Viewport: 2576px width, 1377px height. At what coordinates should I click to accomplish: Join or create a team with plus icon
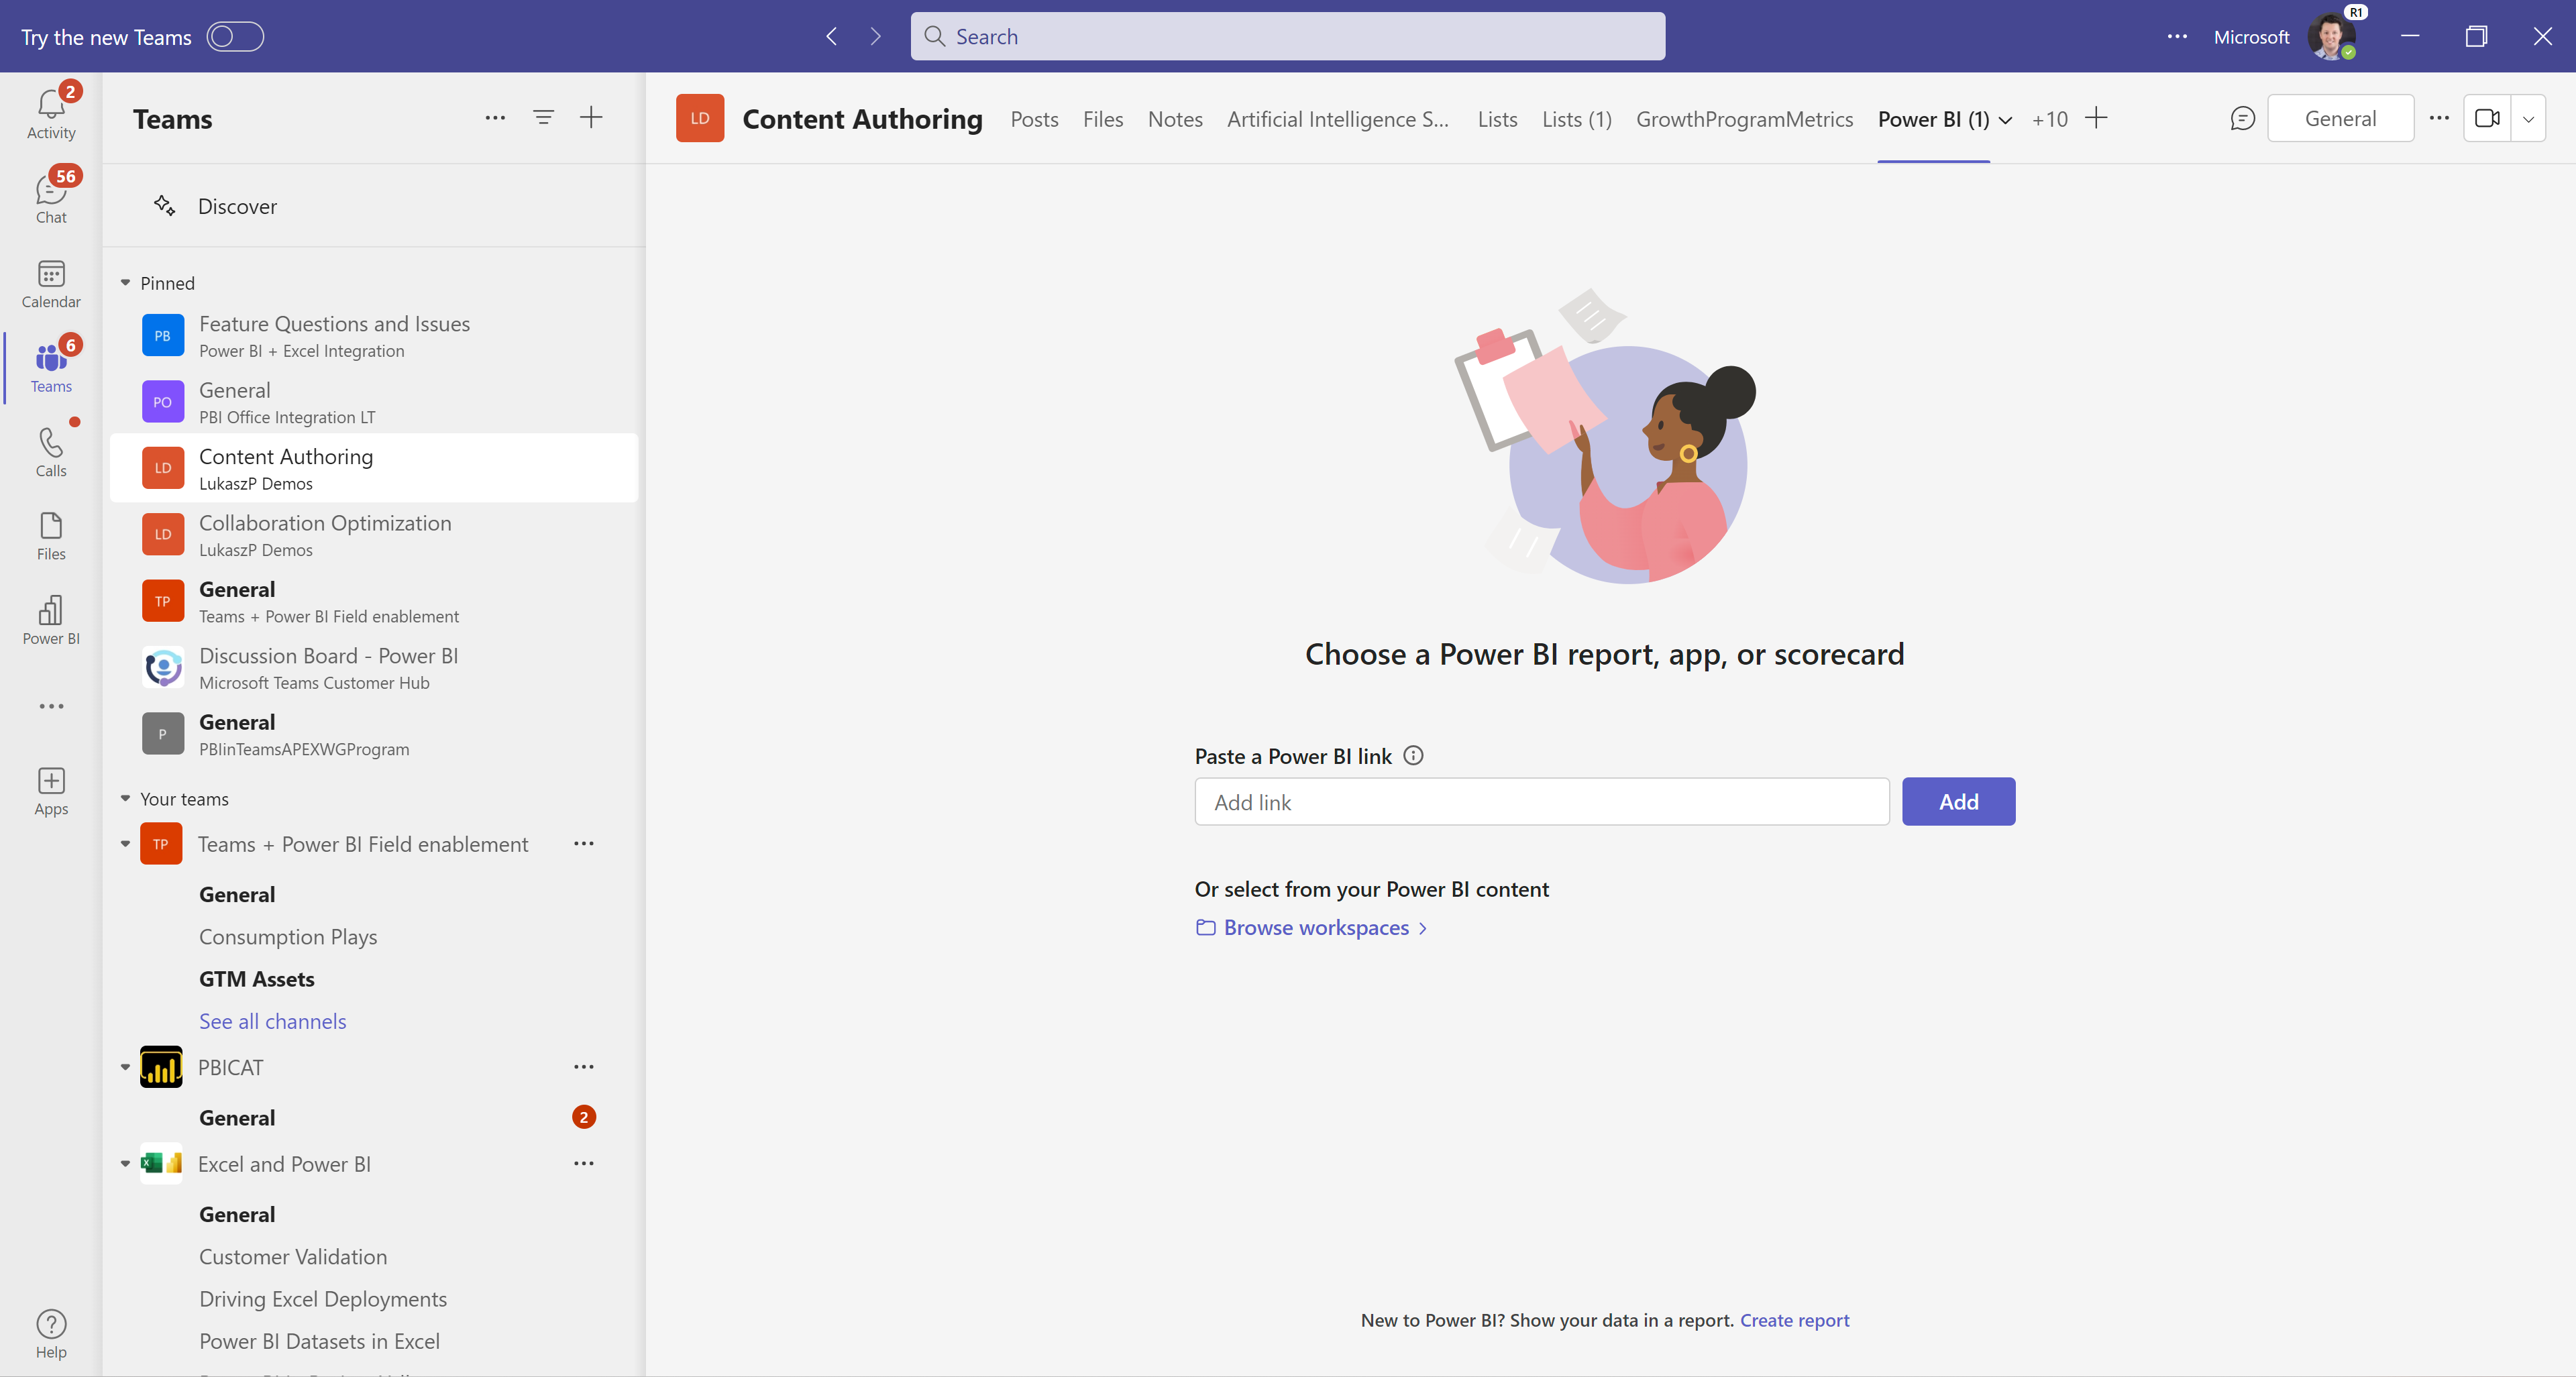tap(591, 117)
